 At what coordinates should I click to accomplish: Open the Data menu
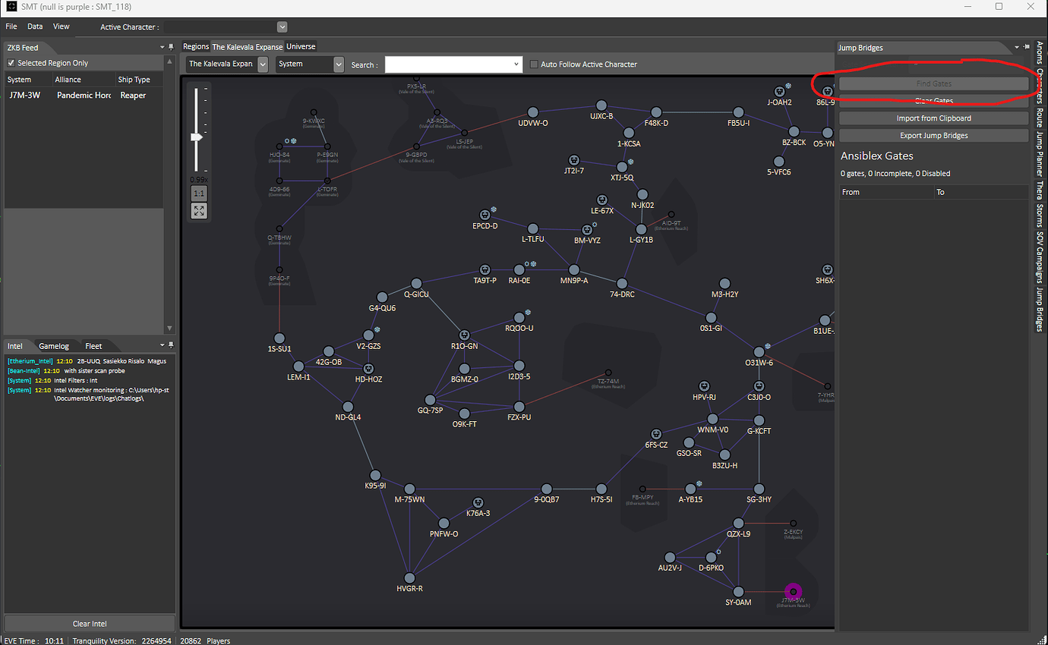(34, 26)
